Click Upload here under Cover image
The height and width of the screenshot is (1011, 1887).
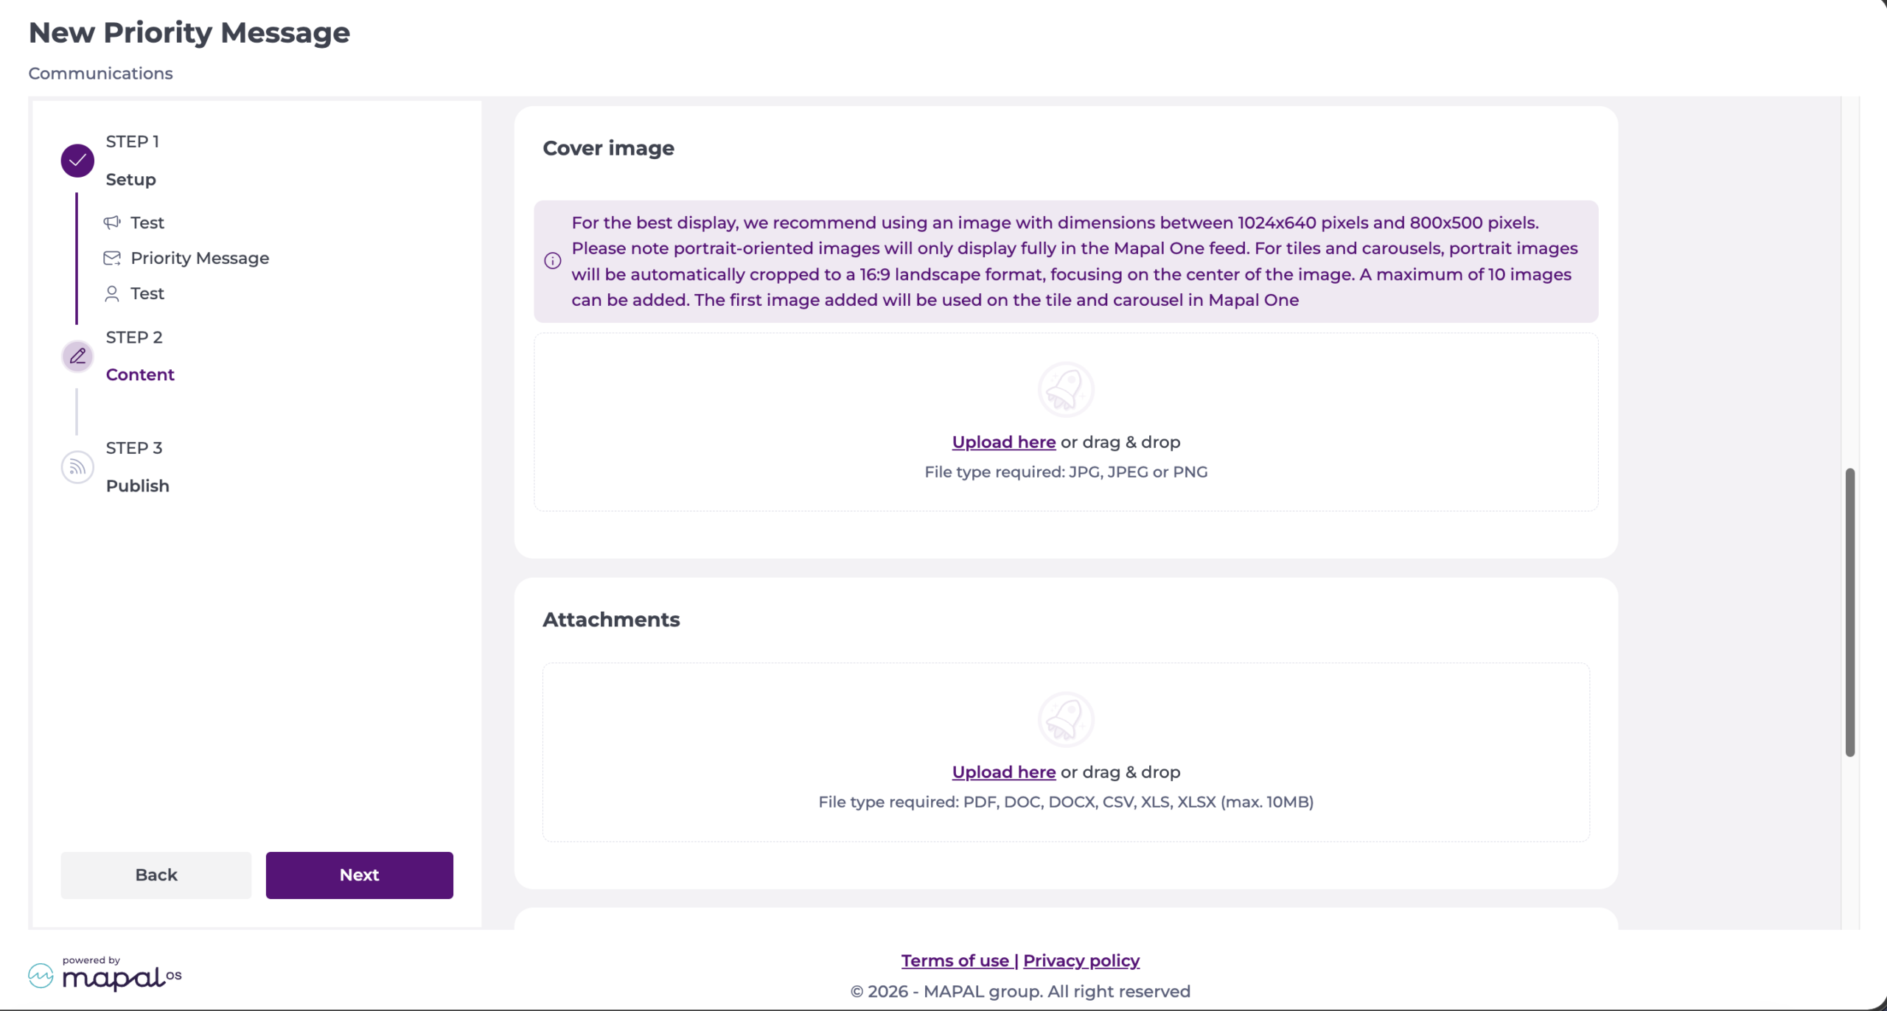1004,442
